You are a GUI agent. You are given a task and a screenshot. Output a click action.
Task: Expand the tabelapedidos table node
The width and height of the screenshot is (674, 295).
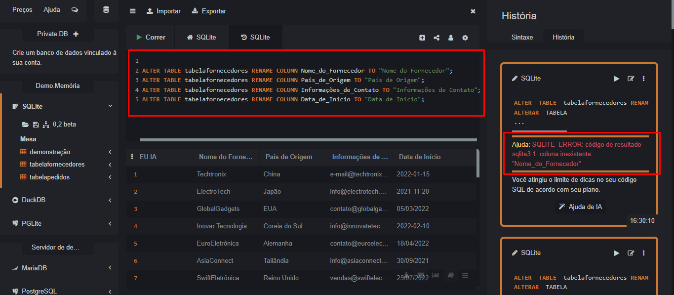(110, 177)
